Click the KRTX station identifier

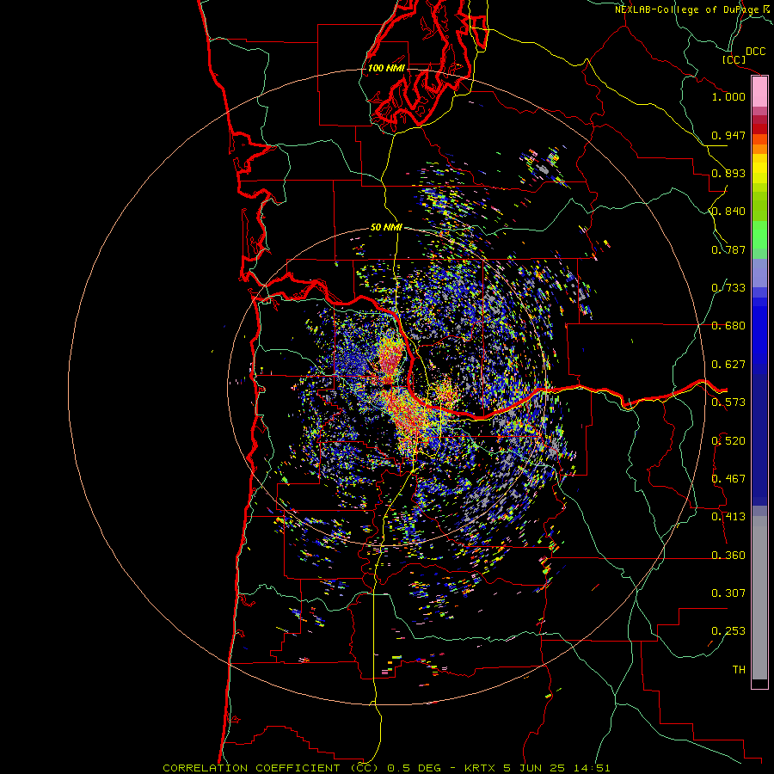point(481,768)
